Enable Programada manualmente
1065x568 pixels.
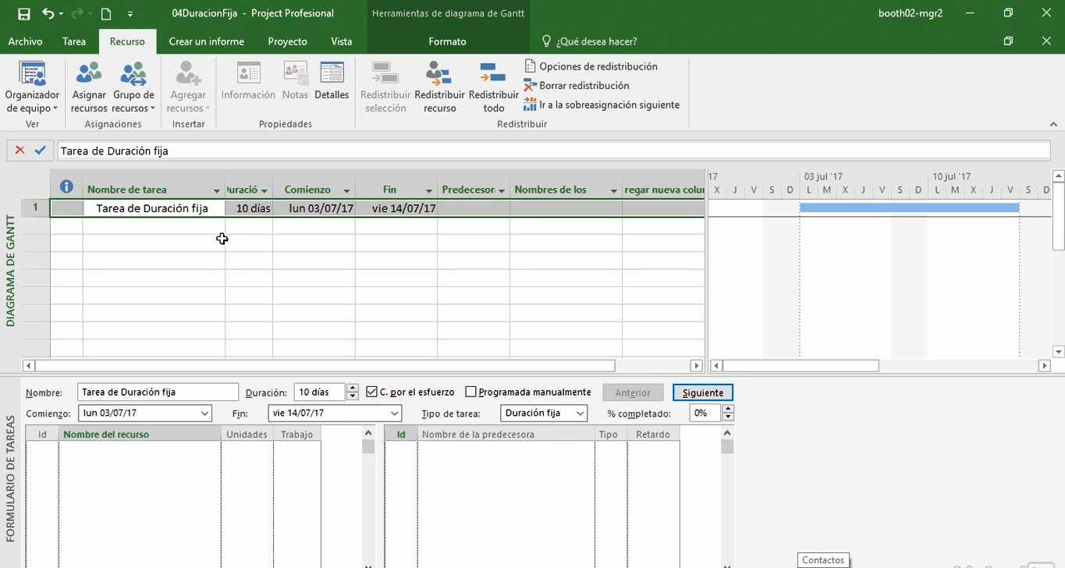point(470,392)
